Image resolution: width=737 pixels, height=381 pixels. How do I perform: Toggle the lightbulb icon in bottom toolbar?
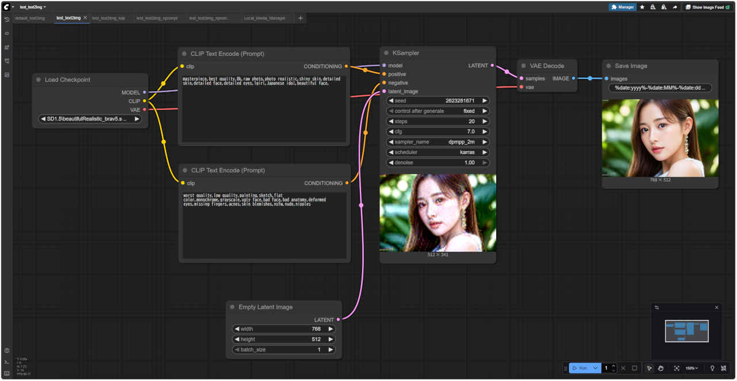pos(712,368)
